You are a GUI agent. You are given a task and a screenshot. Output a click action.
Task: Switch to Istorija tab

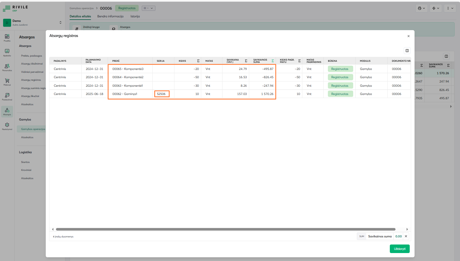(135, 16)
